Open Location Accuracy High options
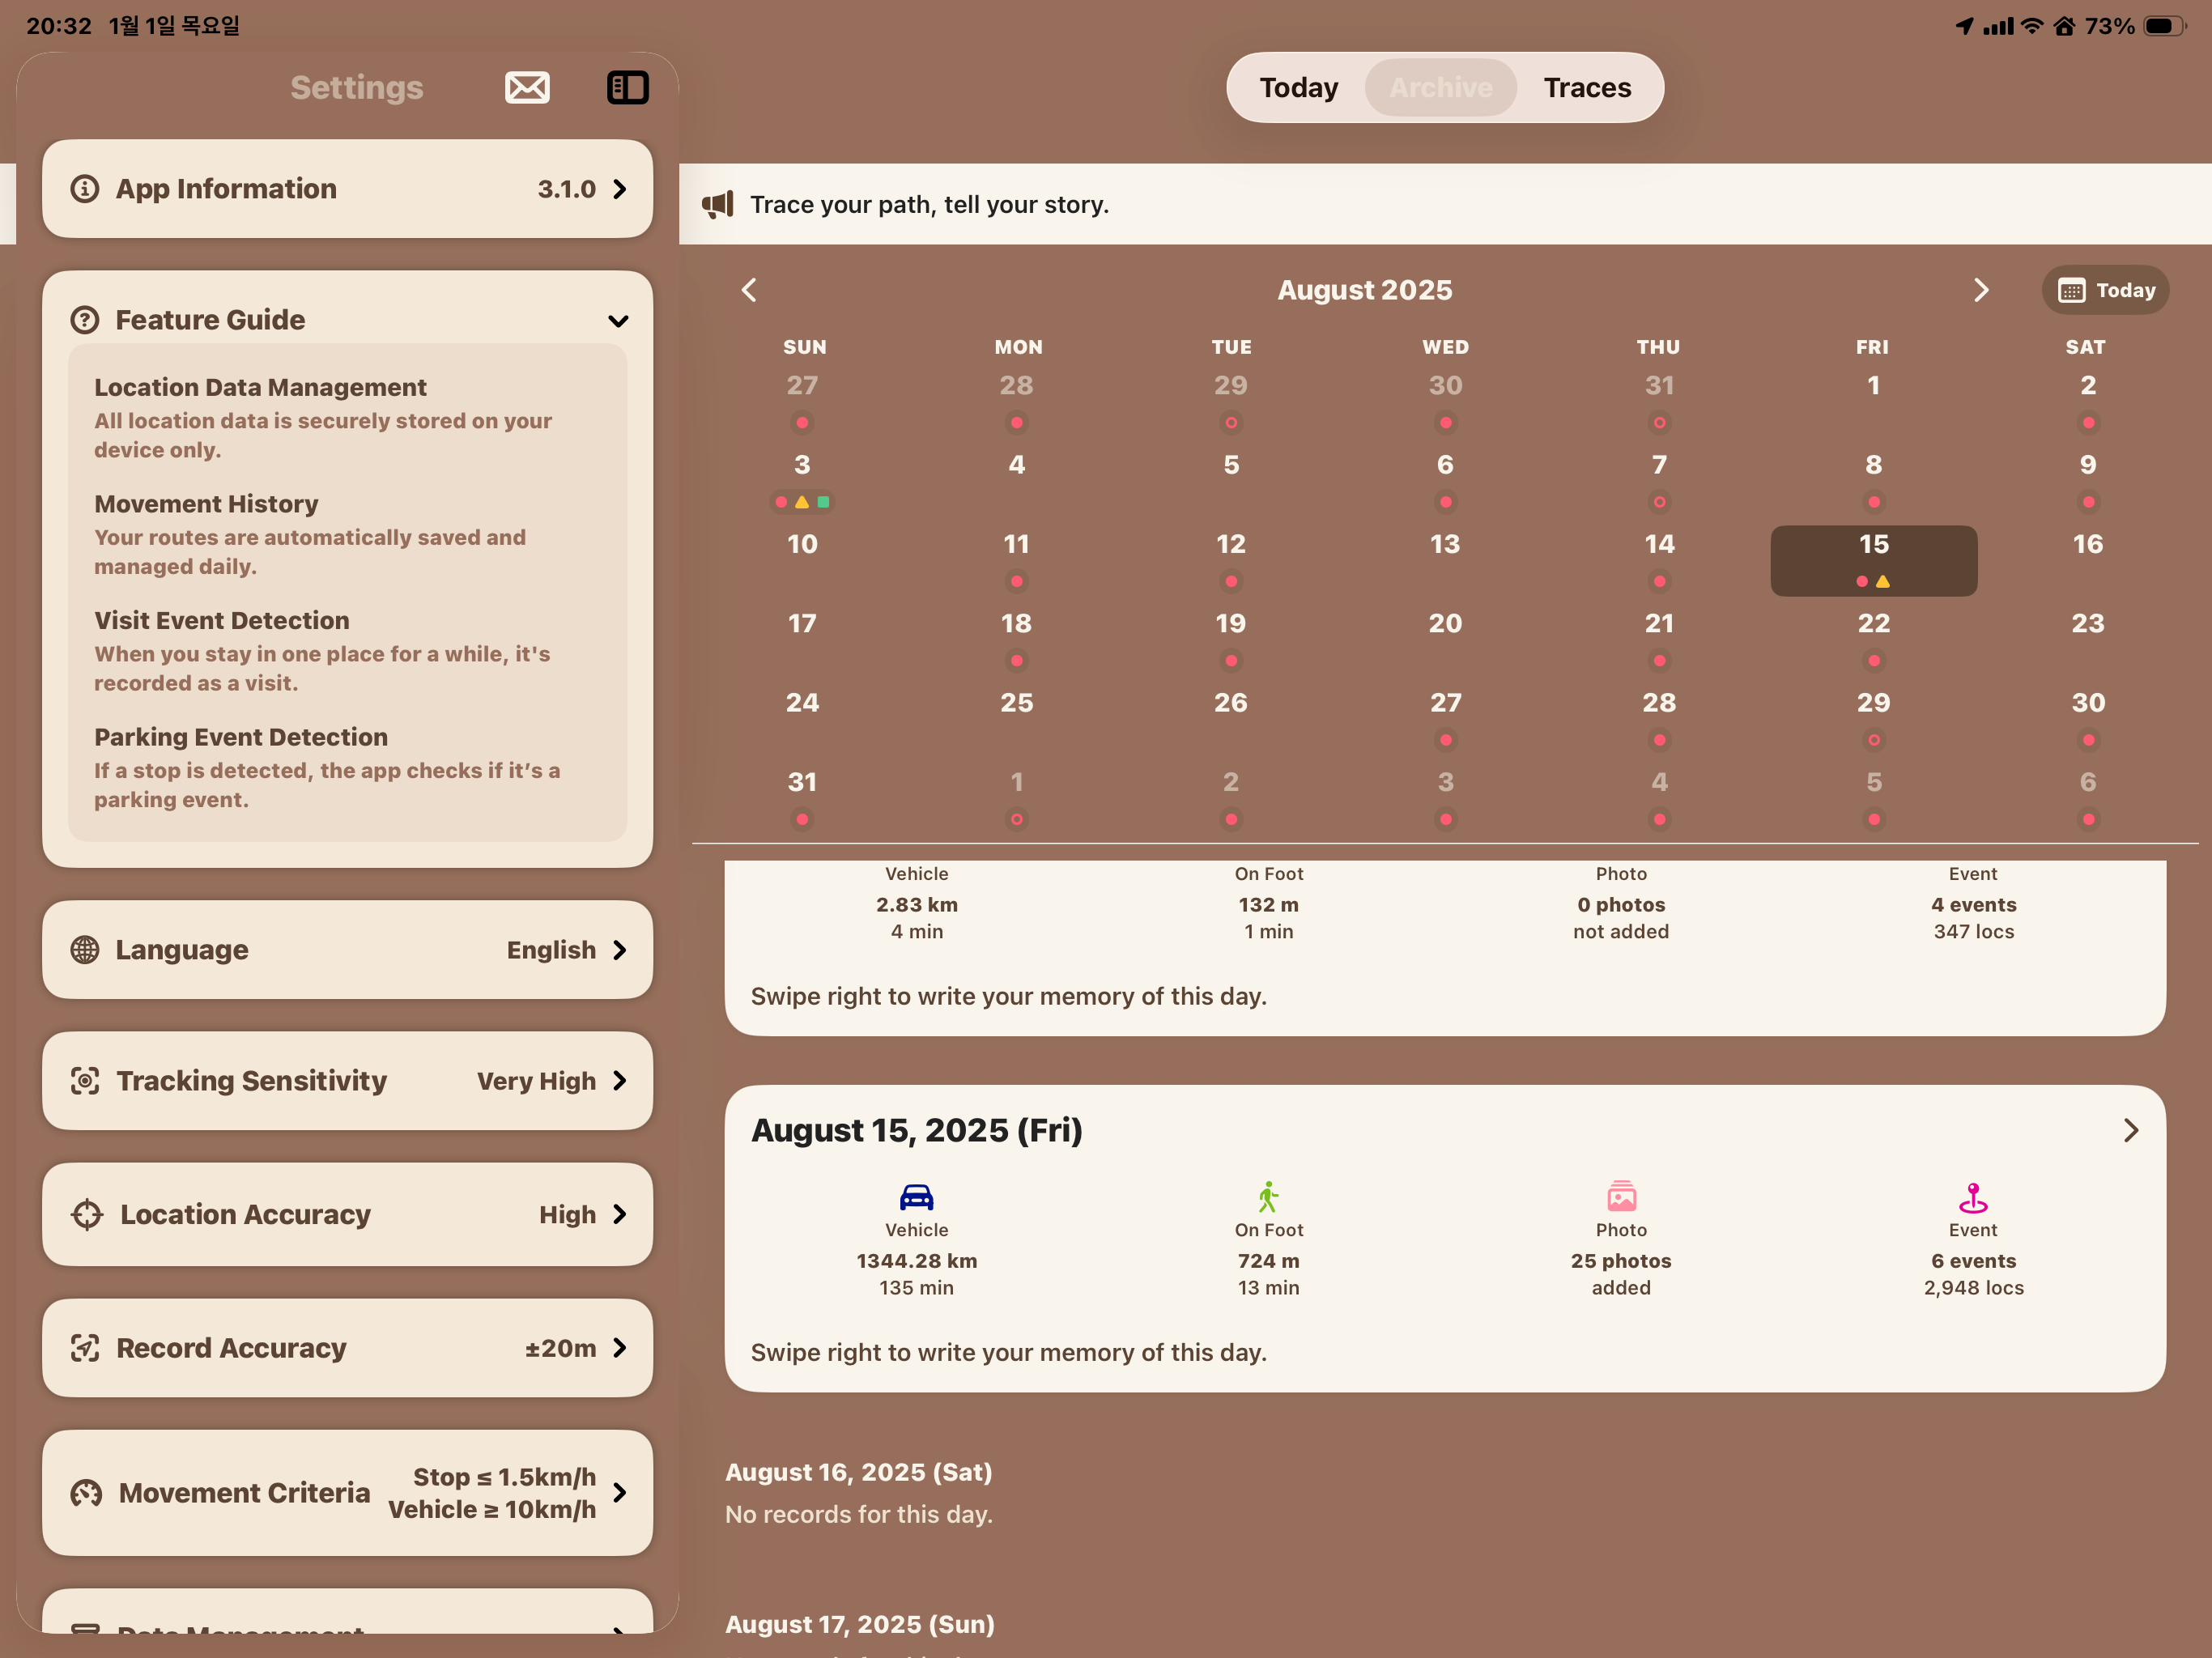Image resolution: width=2212 pixels, height=1658 pixels. 347,1214
